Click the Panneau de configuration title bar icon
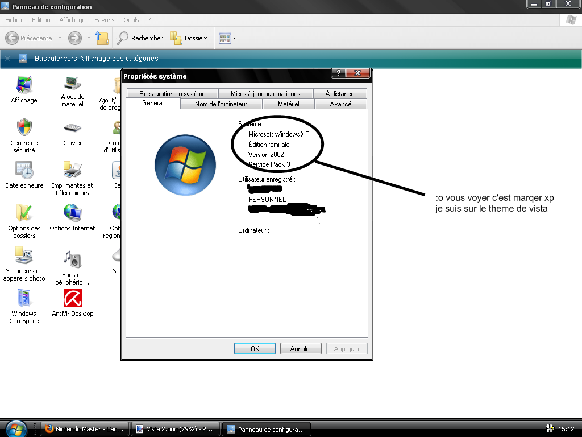 pyautogui.click(x=5, y=6)
